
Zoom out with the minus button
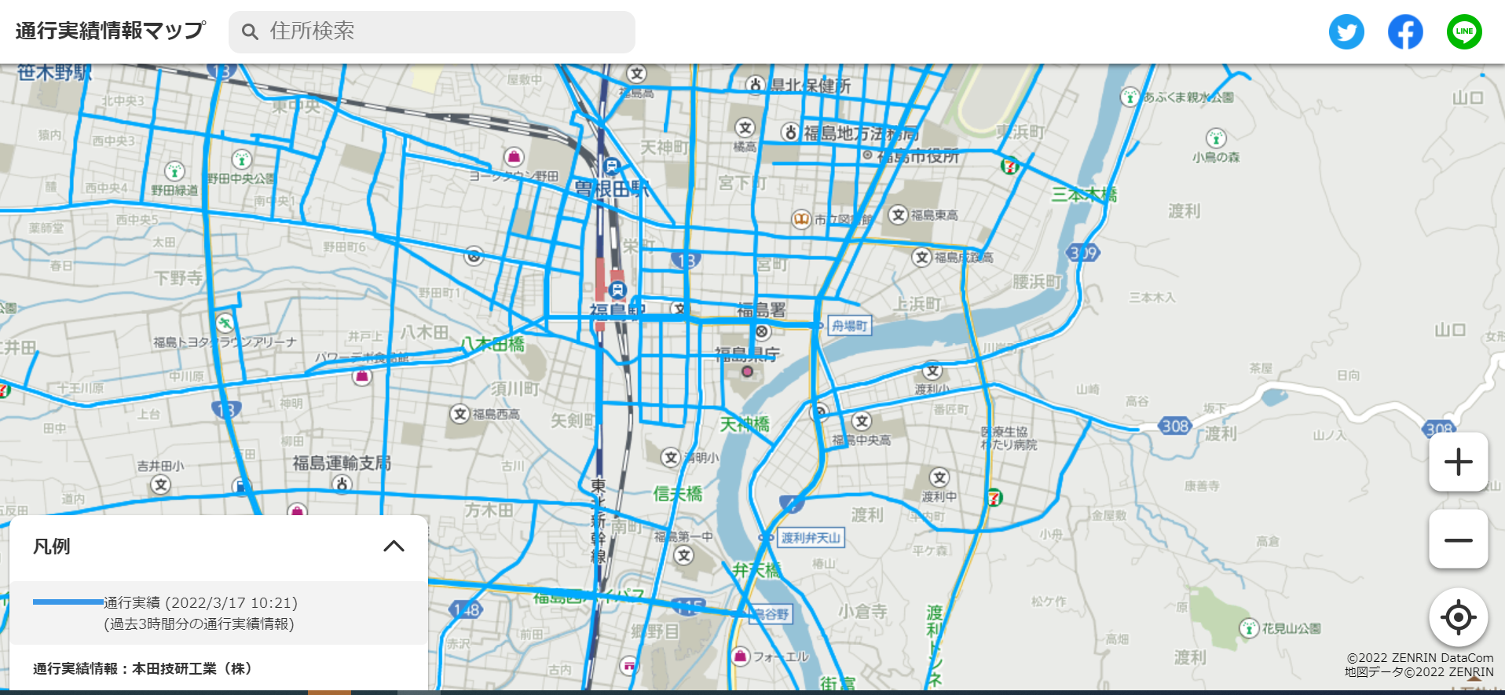[x=1459, y=540]
